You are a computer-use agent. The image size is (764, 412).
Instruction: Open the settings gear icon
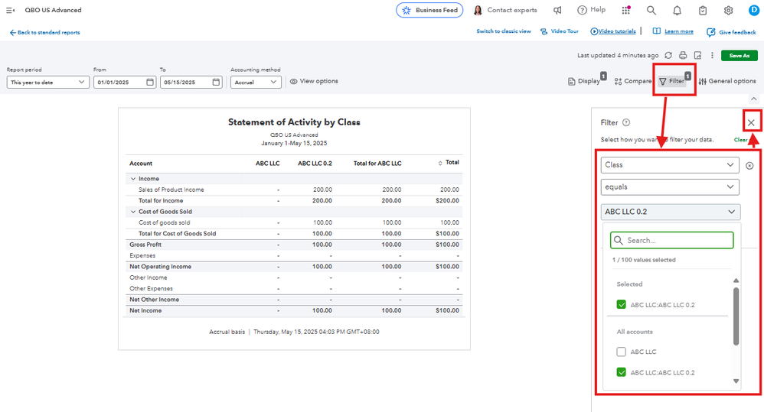728,10
